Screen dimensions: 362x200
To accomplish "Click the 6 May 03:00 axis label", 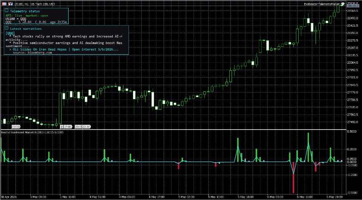I will coord(275,197).
